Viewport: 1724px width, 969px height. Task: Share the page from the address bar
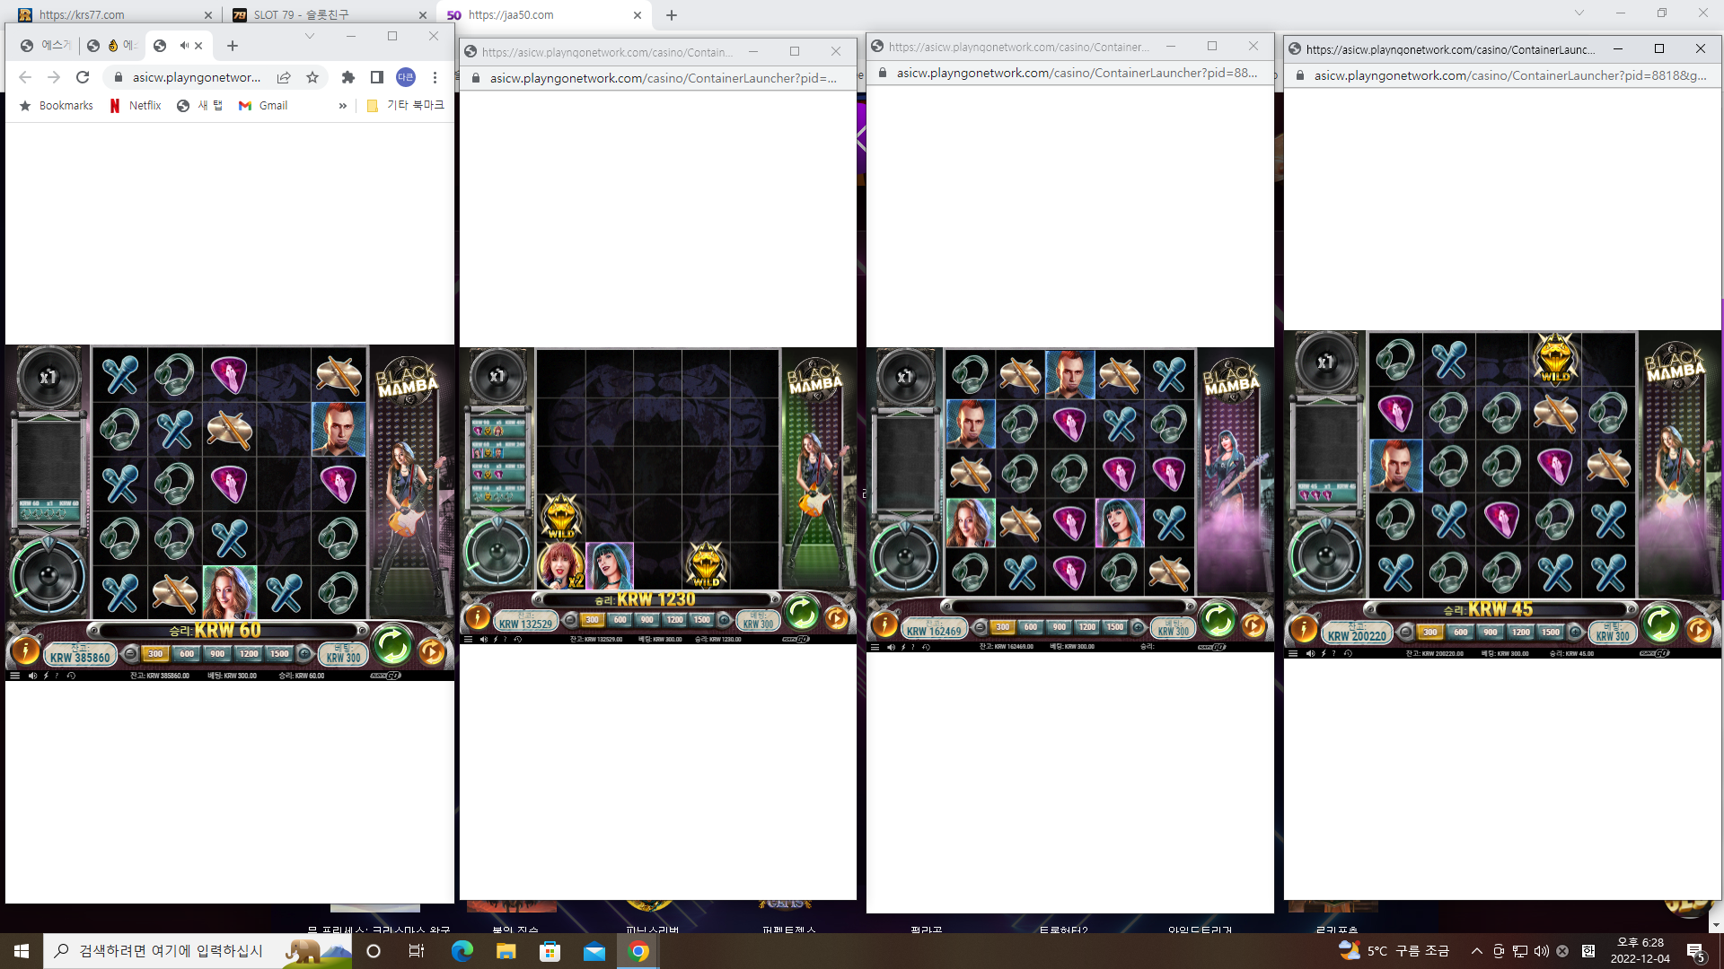click(x=284, y=77)
